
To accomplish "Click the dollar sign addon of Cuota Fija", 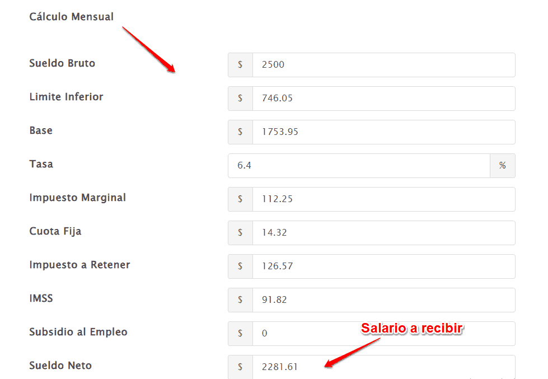I will coord(241,233).
